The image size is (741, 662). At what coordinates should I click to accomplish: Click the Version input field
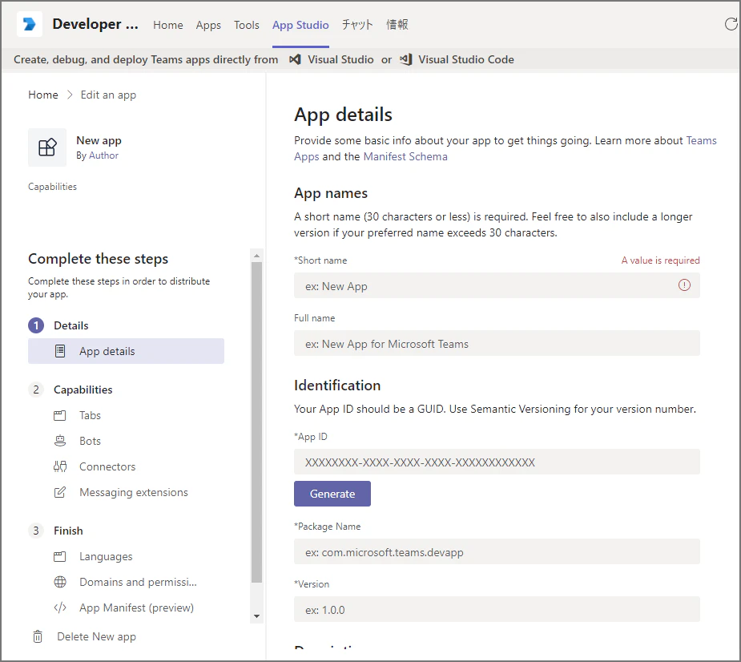click(497, 609)
